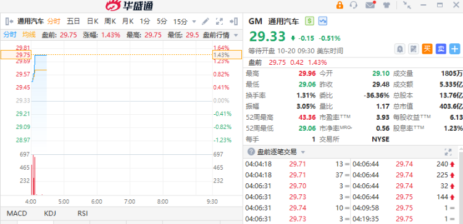Open customer service headset icon
463x224 pixels.
354,5
